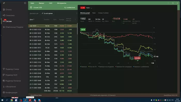
Task: Open Файл menu
Action: click(32, 3)
